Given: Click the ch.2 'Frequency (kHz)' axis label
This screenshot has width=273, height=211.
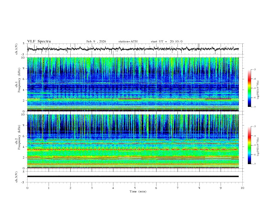Looking at the screenshot, I should 19,137.
